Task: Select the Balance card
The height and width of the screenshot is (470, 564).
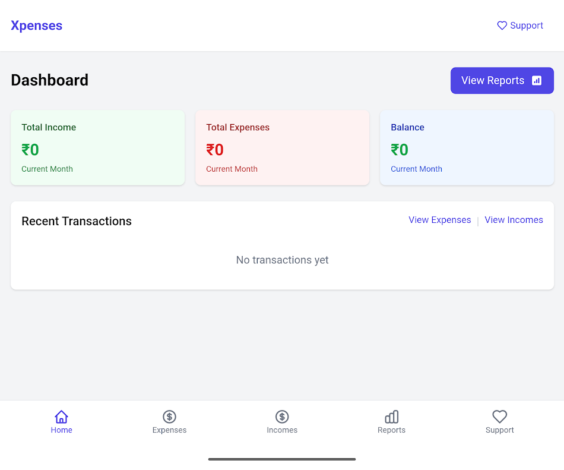Action: click(467, 147)
